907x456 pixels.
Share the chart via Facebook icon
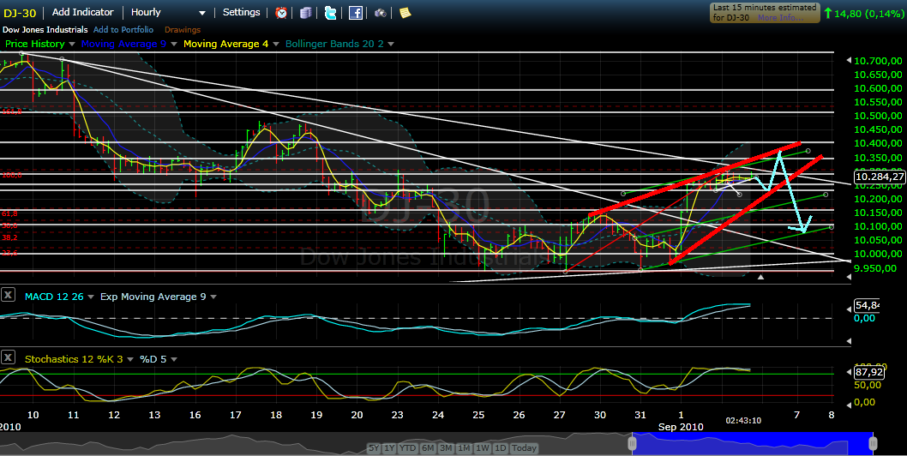[356, 13]
